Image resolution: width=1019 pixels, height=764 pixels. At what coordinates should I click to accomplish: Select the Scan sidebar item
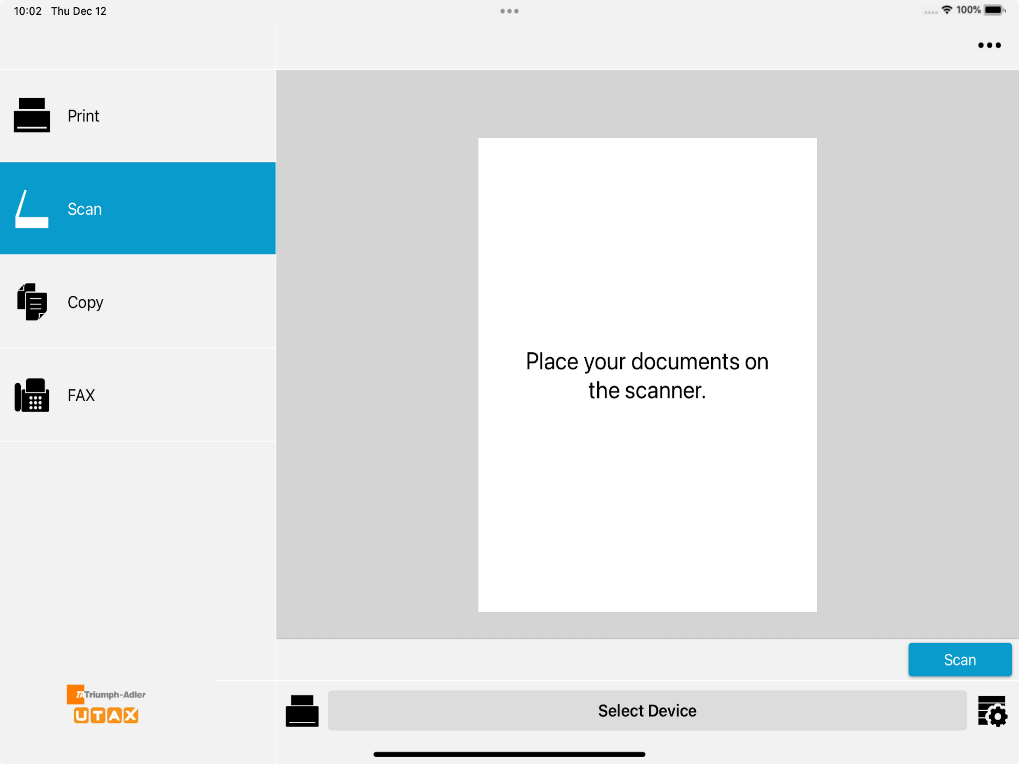(138, 208)
